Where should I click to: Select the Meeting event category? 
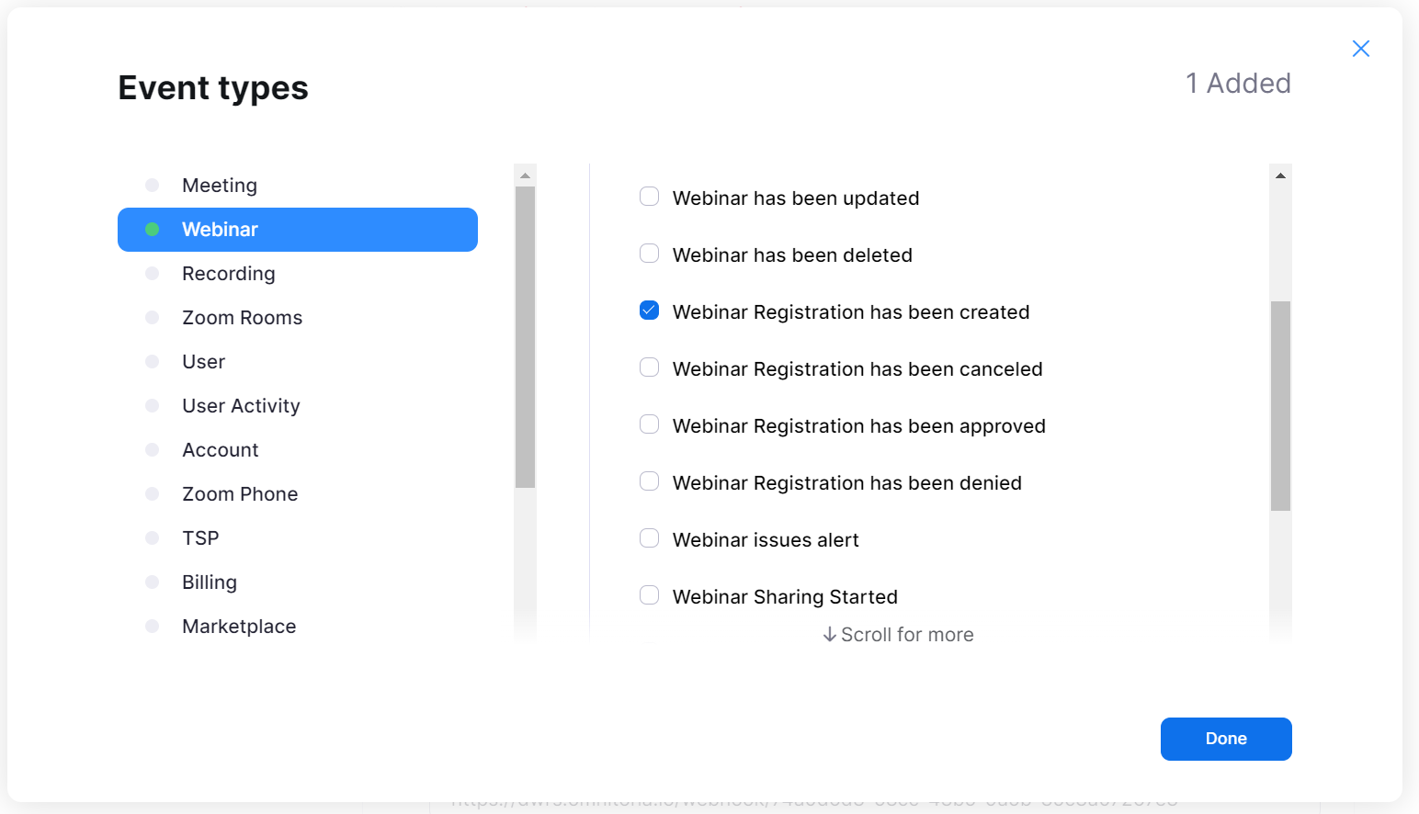tap(220, 186)
